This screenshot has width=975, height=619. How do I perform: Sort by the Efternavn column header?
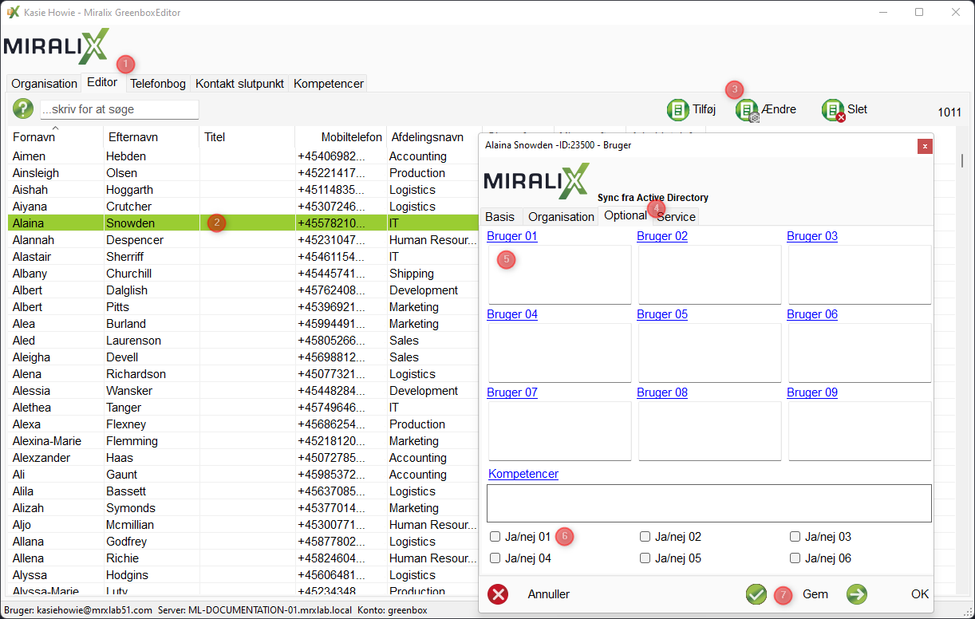click(133, 137)
